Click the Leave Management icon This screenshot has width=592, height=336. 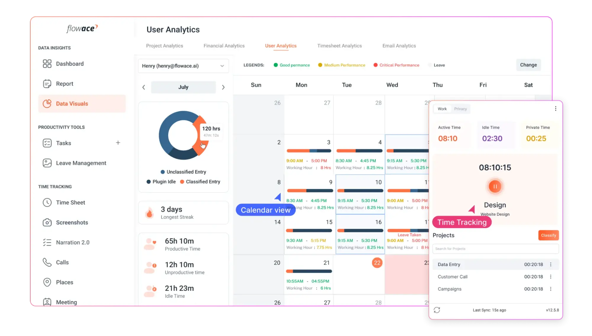[47, 162]
